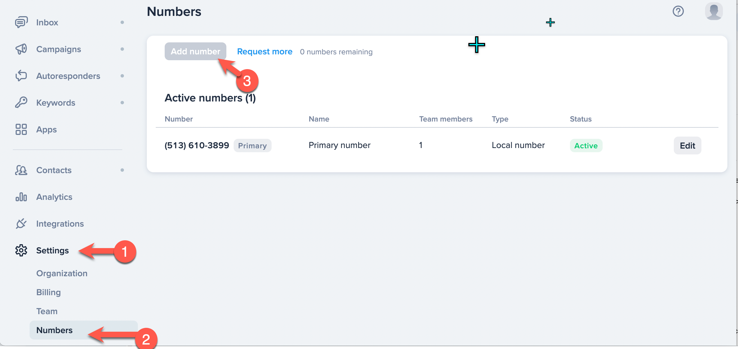Click the Active status badge
The height and width of the screenshot is (349, 738).
586,146
